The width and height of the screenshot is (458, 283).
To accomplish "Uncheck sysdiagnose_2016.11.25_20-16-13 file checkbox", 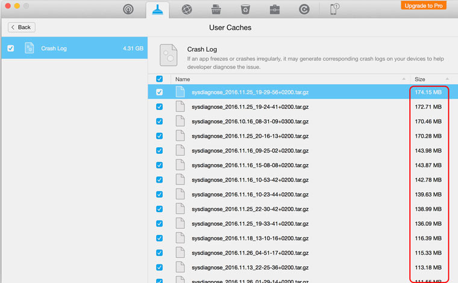I will point(159,136).
